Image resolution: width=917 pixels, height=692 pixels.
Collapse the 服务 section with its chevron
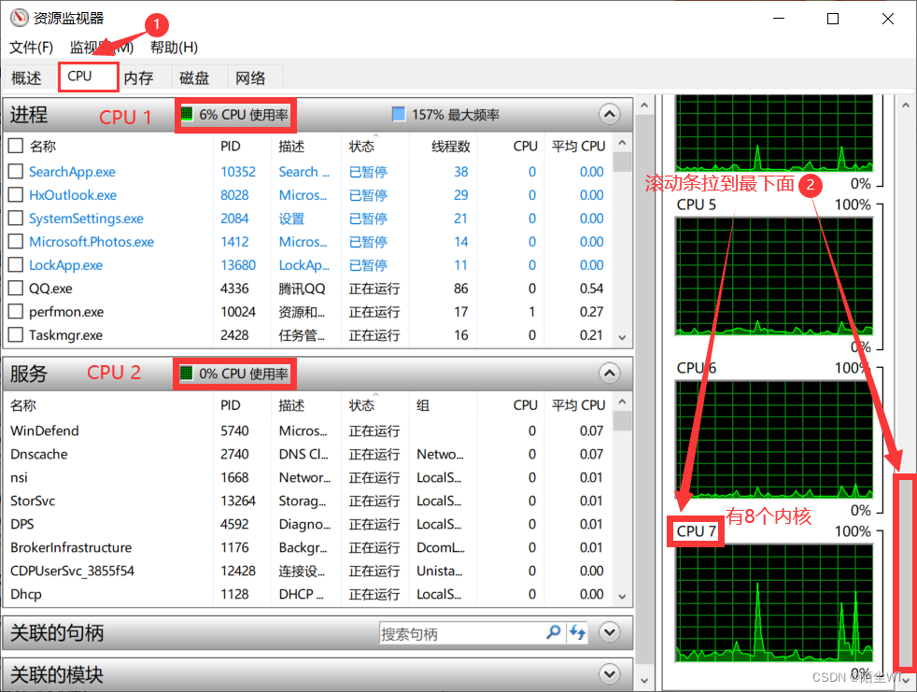(x=610, y=374)
